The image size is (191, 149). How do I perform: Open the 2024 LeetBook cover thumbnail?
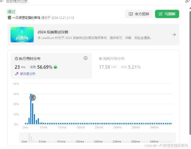[22, 35]
